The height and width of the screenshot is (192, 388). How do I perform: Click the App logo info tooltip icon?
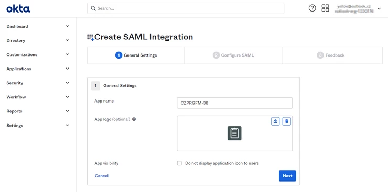click(134, 119)
